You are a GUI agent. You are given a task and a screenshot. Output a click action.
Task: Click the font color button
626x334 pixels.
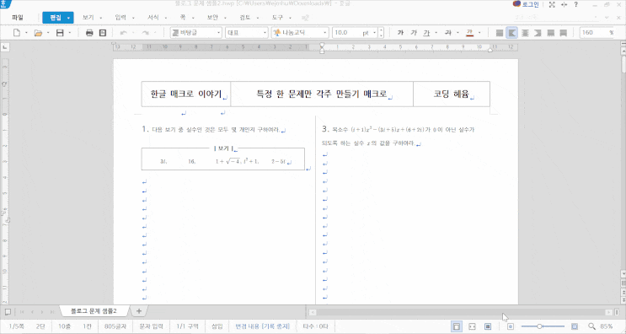click(x=469, y=33)
